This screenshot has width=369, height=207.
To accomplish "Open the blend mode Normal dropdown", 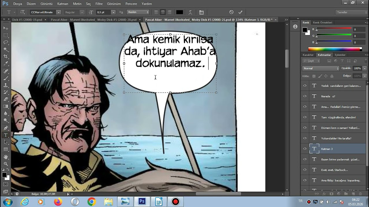I will point(321,68).
